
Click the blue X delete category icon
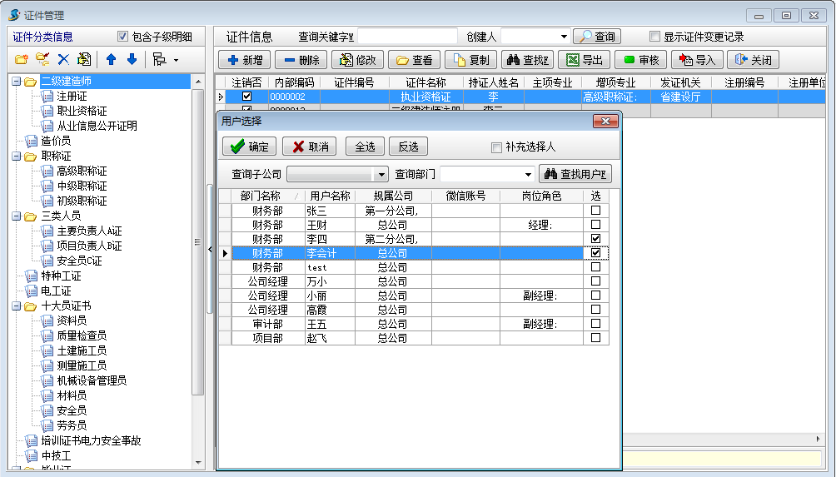[x=63, y=60]
